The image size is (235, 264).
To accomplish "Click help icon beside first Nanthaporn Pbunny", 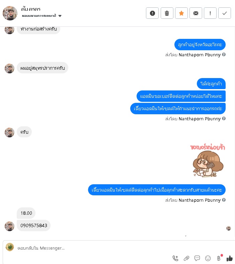I will tap(224, 55).
